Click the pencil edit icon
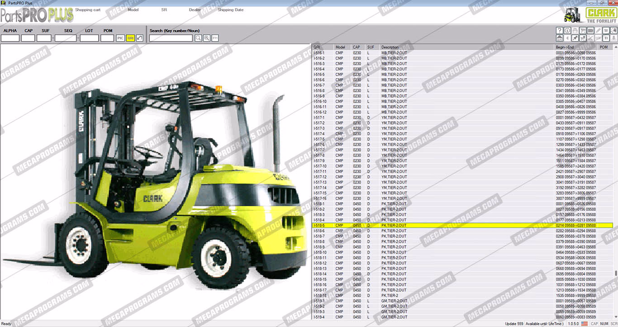This screenshot has height=327, width=618. point(598,30)
